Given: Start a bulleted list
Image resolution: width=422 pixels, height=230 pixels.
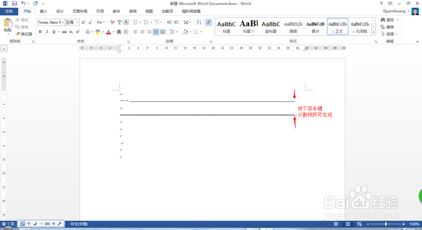Looking at the screenshot, I should pos(135,22).
